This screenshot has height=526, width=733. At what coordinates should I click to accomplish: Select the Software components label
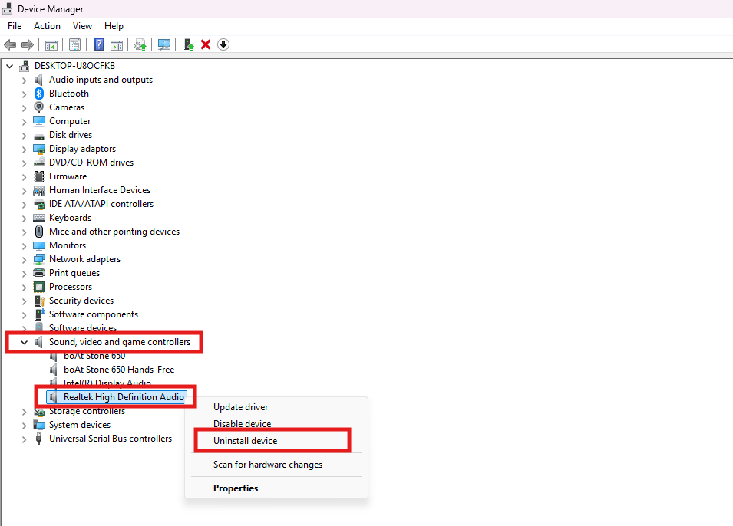click(94, 314)
